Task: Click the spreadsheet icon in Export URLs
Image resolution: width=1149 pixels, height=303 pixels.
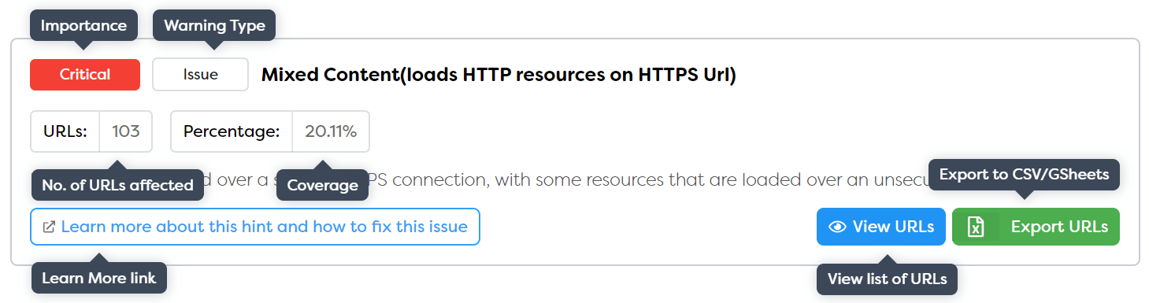Action: [x=976, y=227]
